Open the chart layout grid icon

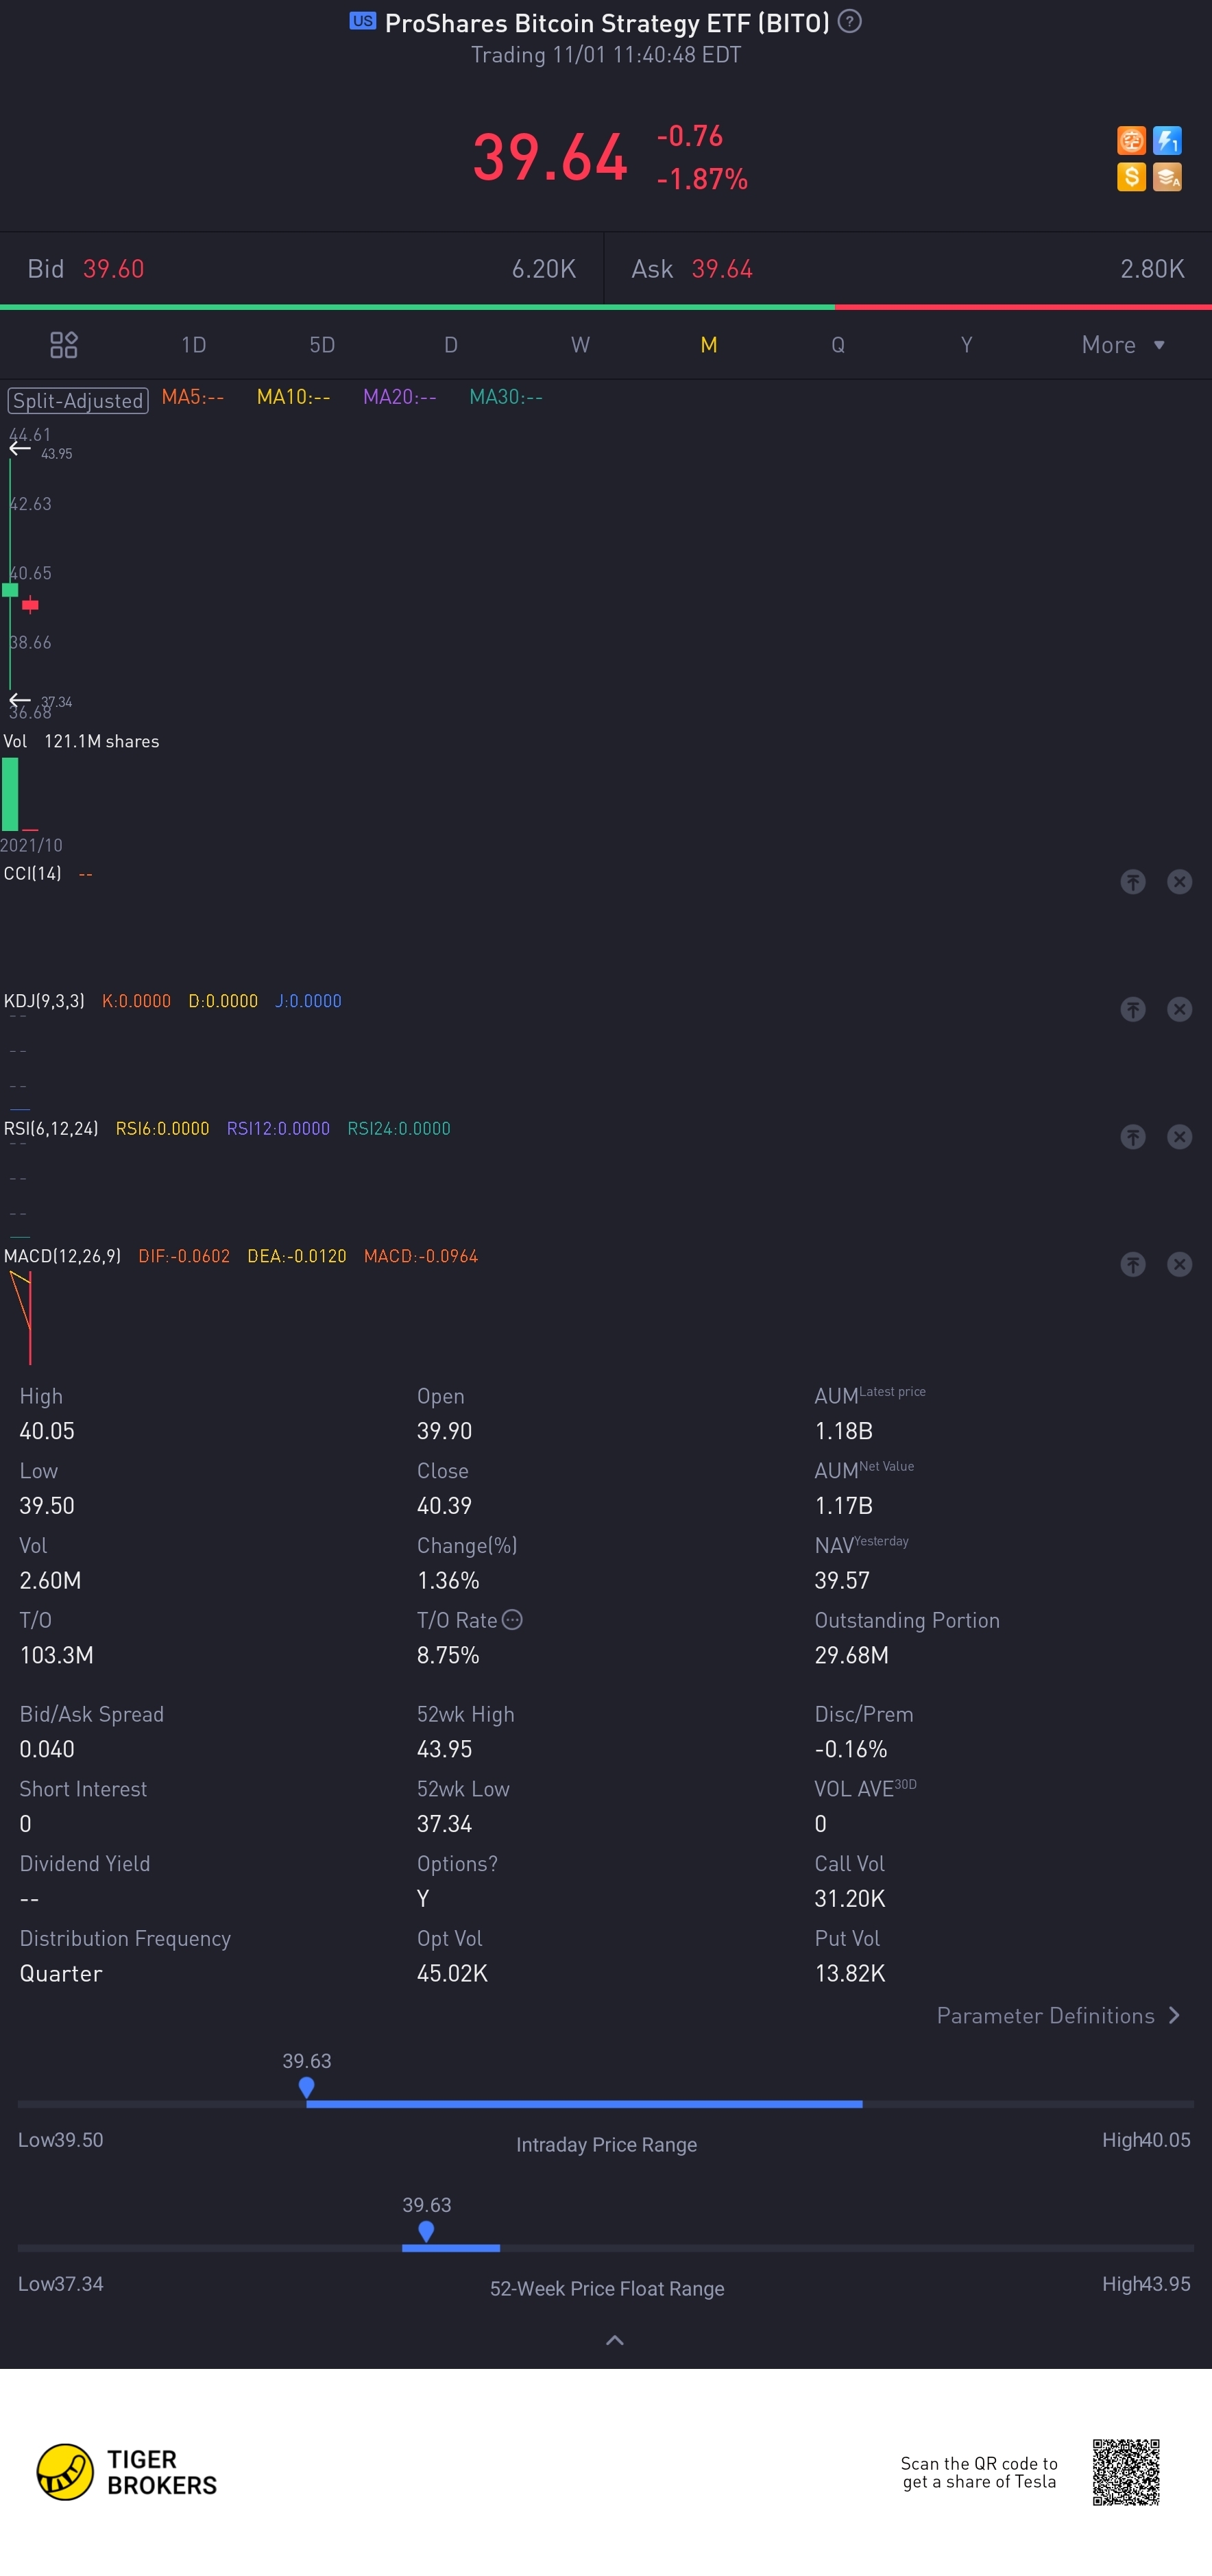click(x=64, y=345)
